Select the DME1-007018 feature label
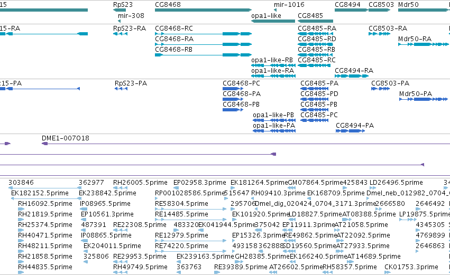The height and width of the screenshot is (275, 450). [x=66, y=138]
